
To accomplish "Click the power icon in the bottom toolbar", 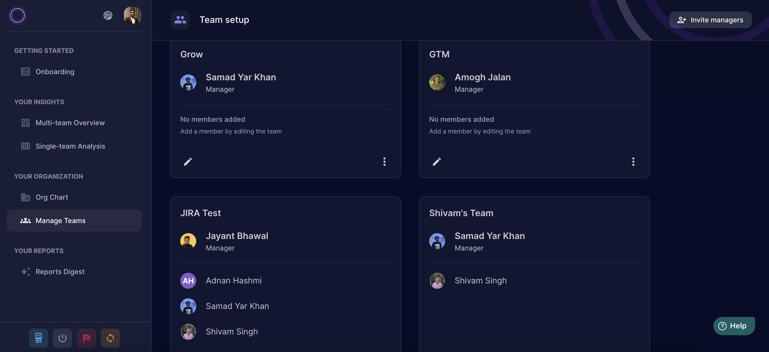I will click(62, 338).
